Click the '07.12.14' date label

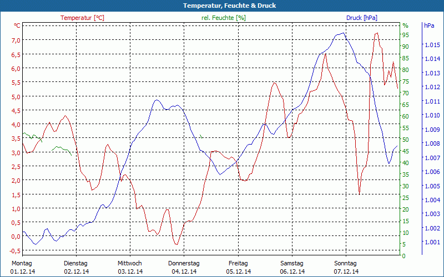coord(346,272)
